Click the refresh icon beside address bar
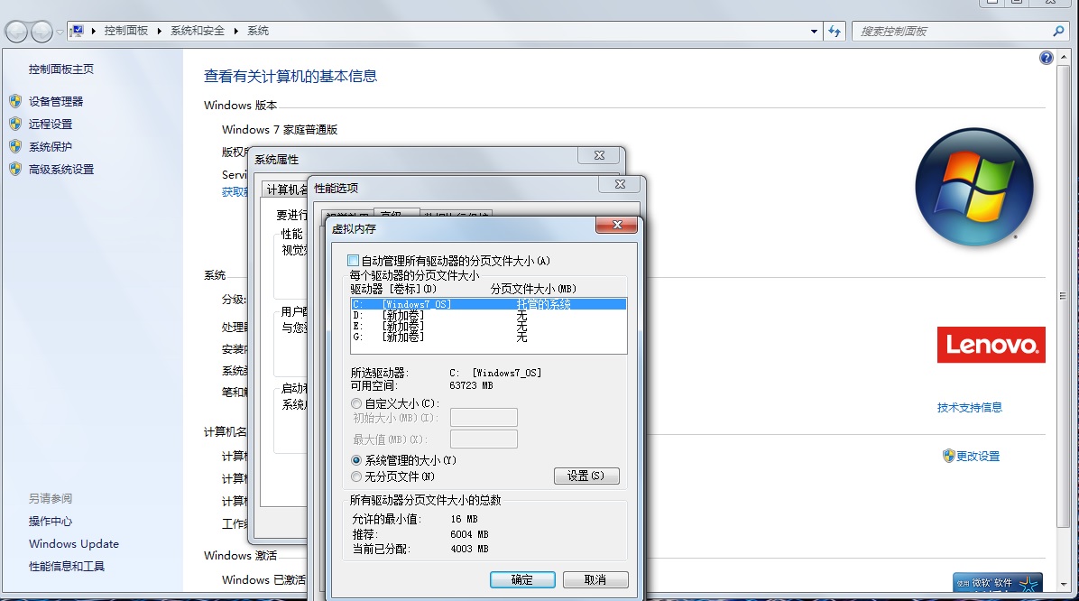The height and width of the screenshot is (601, 1079). click(835, 31)
